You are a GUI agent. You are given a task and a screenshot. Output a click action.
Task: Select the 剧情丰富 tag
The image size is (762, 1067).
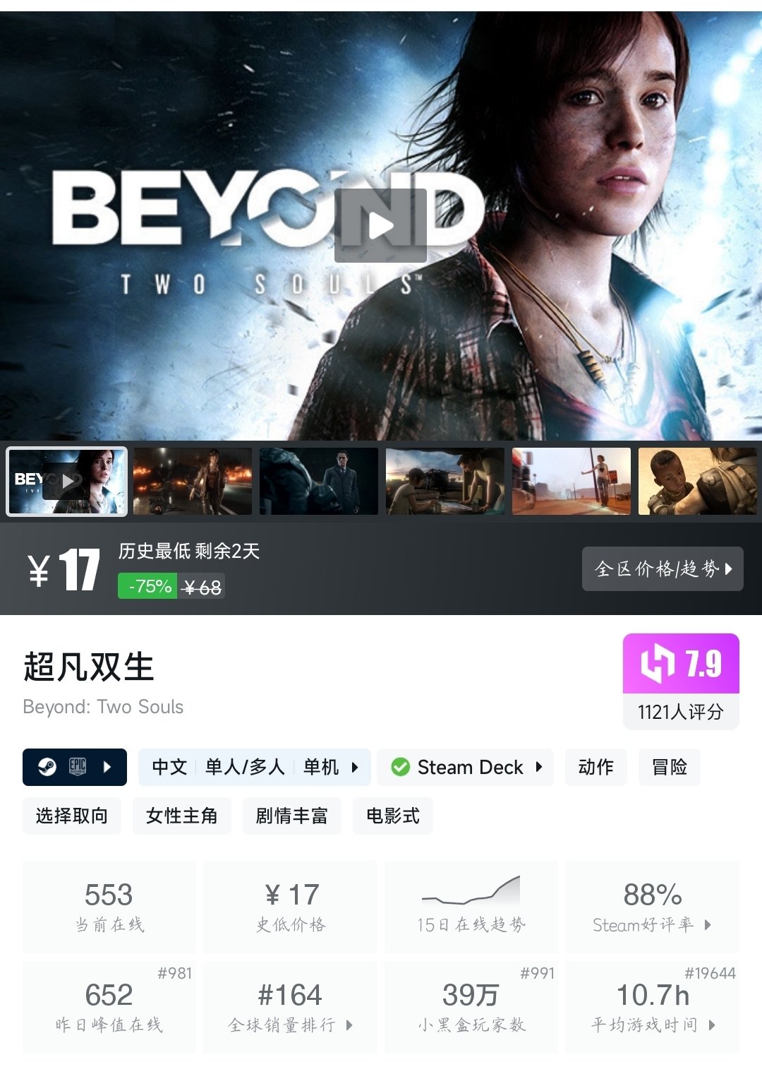pyautogui.click(x=292, y=816)
